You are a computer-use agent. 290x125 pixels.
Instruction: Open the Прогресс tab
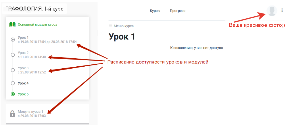pyautogui.click(x=177, y=11)
